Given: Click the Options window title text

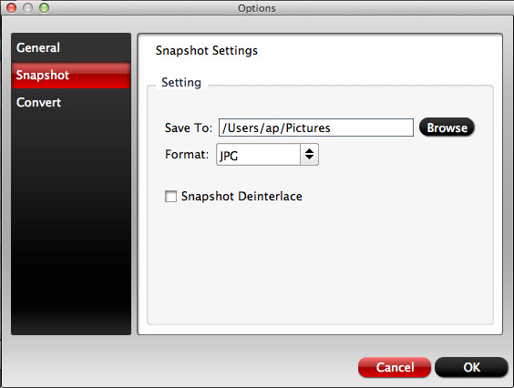Looking at the screenshot, I should point(257,8).
